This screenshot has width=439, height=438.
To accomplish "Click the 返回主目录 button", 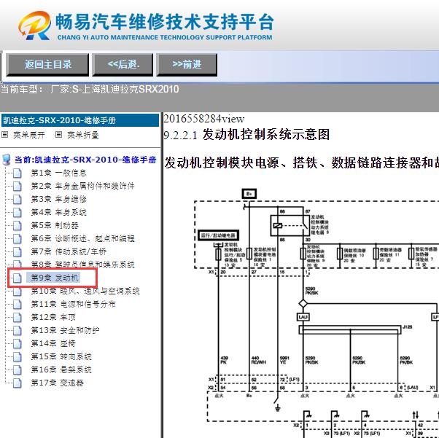I will [x=47, y=65].
